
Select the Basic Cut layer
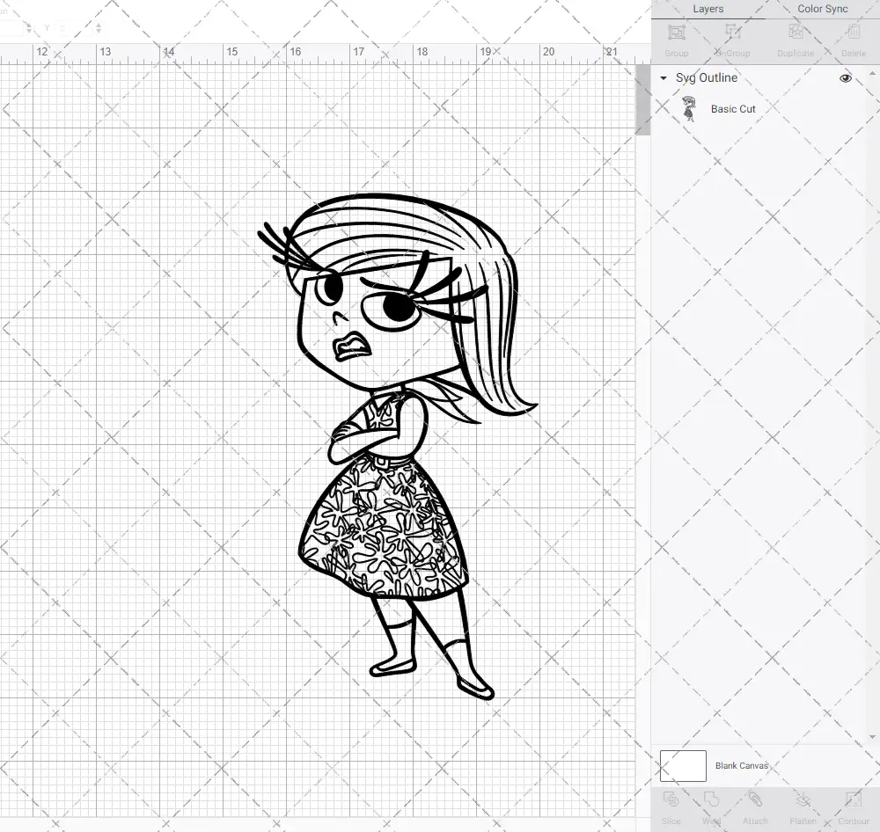pos(732,108)
